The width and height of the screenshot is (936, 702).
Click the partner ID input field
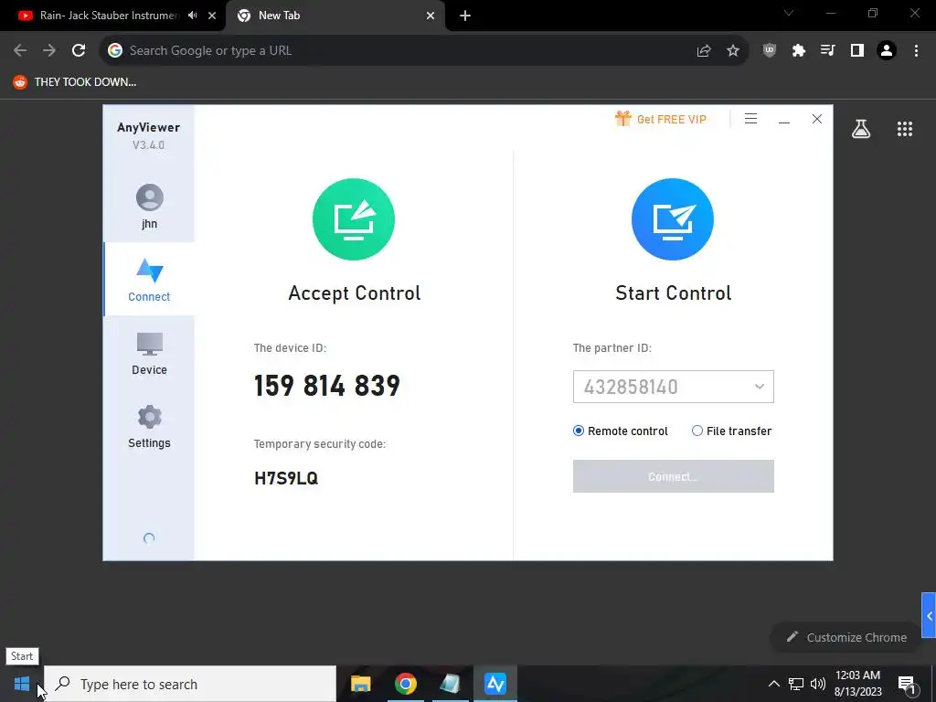click(x=674, y=387)
